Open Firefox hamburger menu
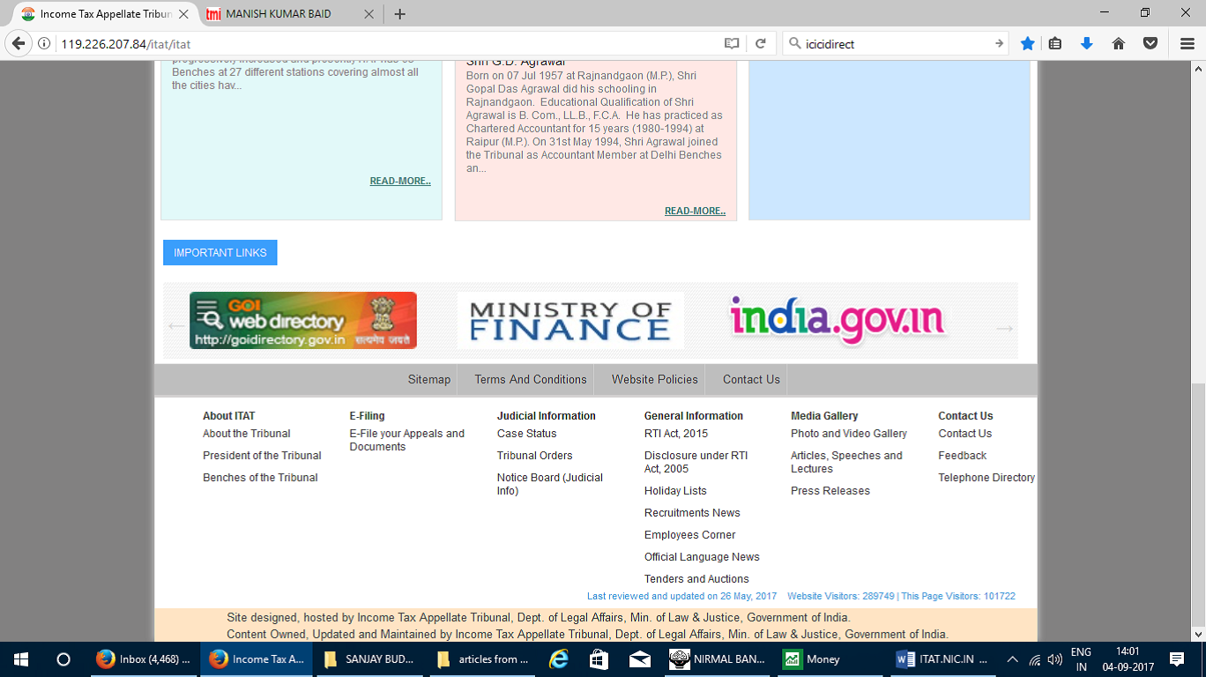 pyautogui.click(x=1187, y=43)
